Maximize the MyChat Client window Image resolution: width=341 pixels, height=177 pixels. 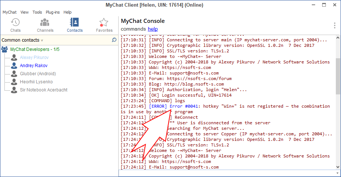point(324,5)
